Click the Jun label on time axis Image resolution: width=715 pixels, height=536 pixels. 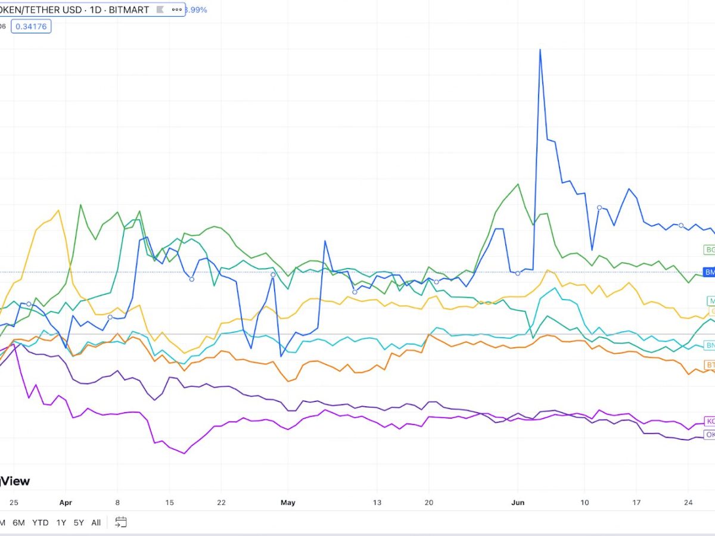click(518, 503)
